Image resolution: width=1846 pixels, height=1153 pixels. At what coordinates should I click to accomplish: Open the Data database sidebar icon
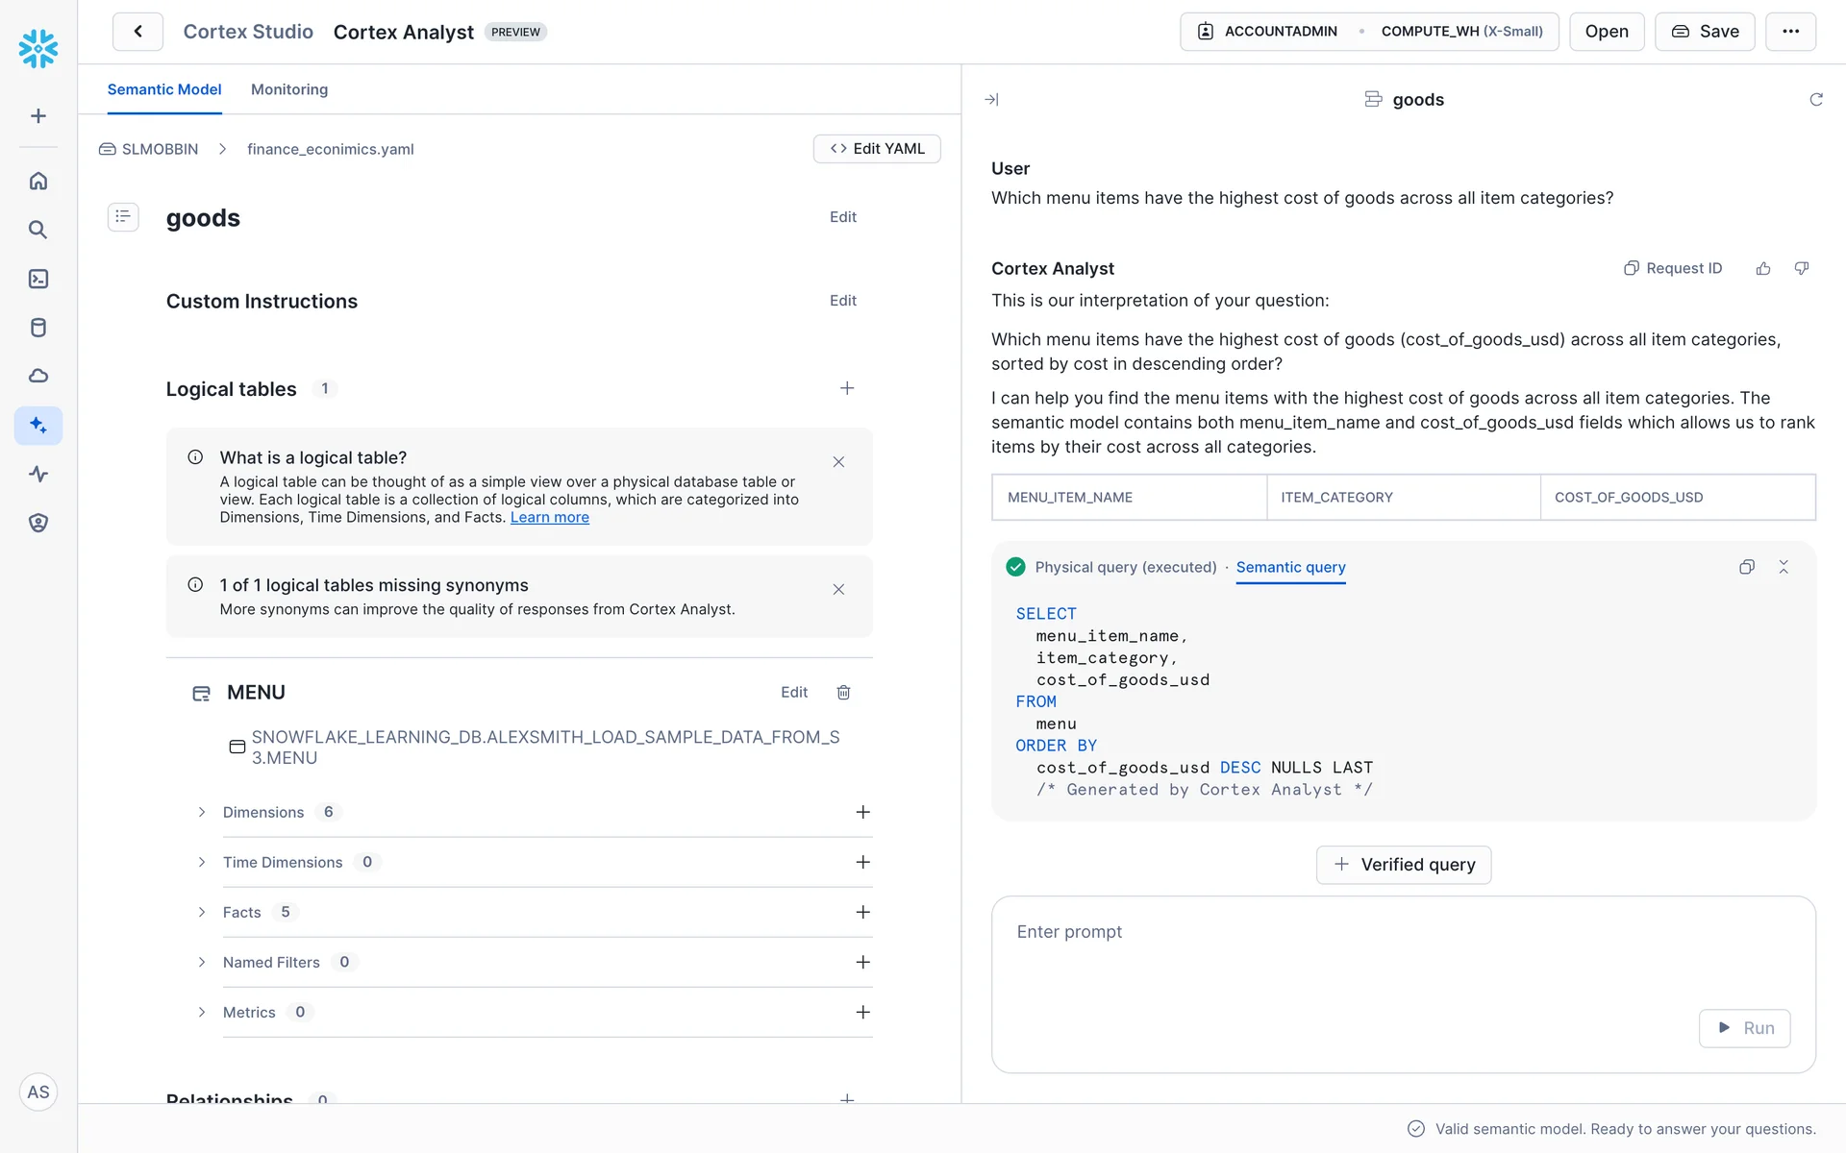(x=38, y=328)
